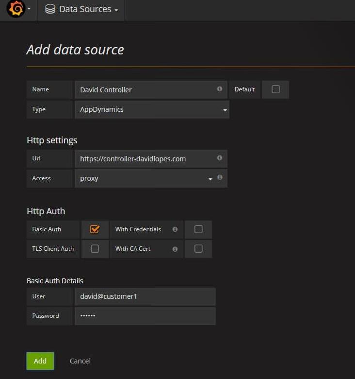Click the With Credentials label
The width and height of the screenshot is (355, 379).
[x=138, y=229]
